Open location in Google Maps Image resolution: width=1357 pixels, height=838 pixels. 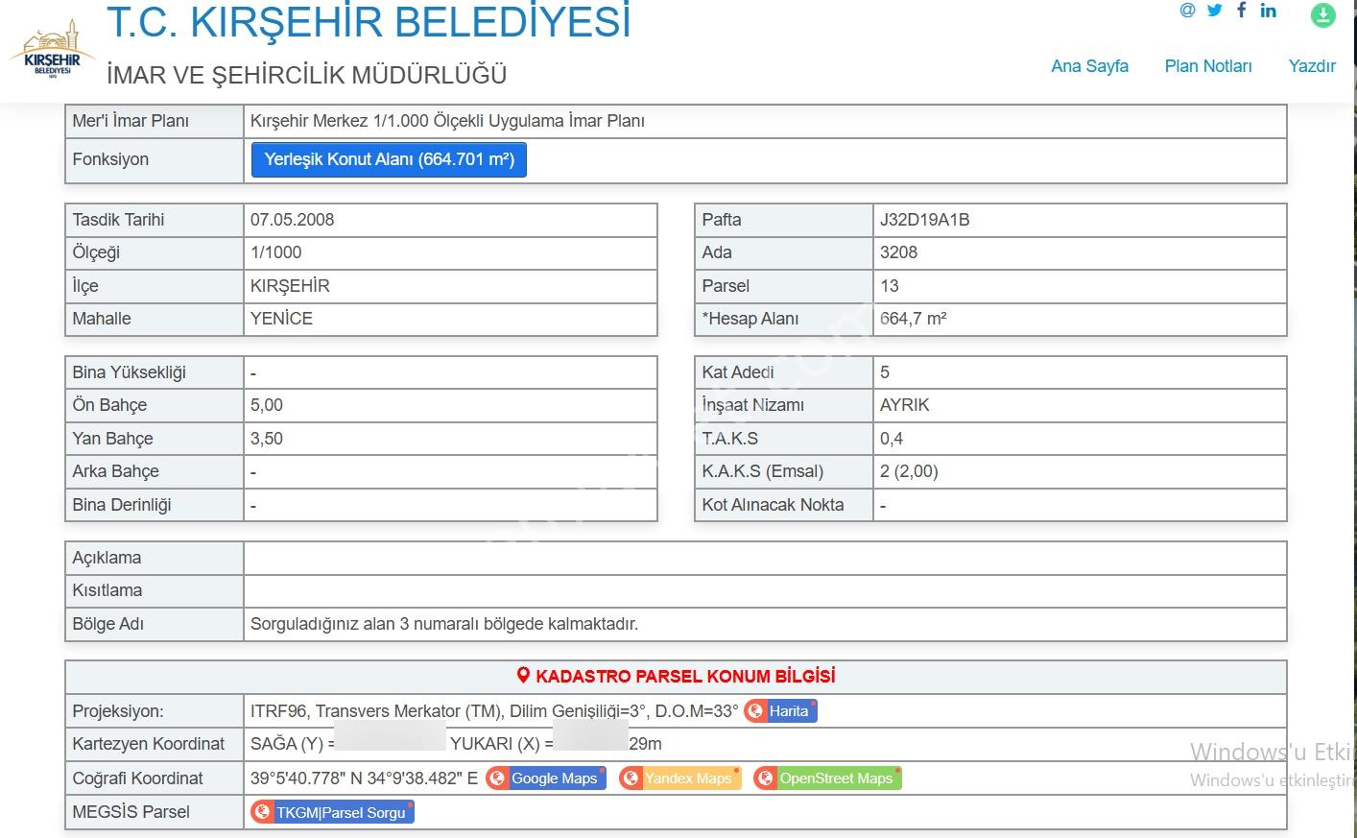pos(545,778)
